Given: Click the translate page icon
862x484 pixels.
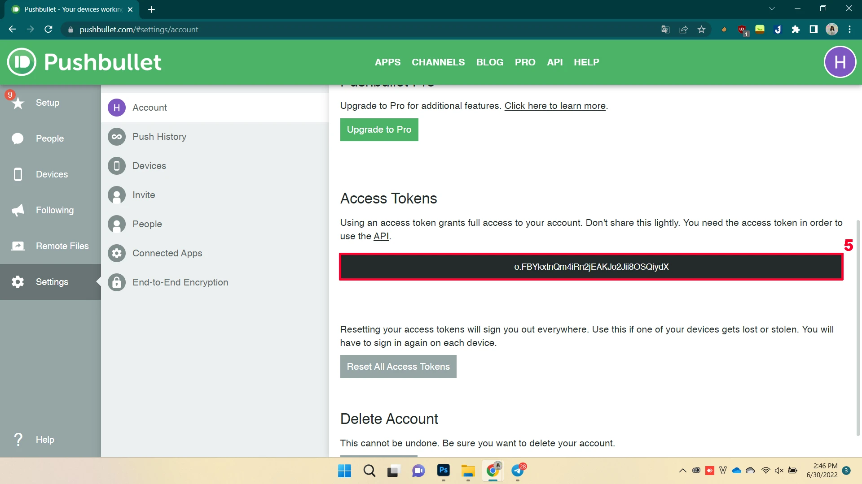Looking at the screenshot, I should pyautogui.click(x=665, y=30).
